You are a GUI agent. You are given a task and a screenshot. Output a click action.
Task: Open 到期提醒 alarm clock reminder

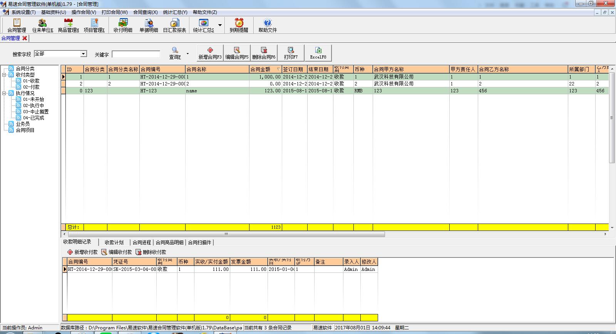pos(239,25)
